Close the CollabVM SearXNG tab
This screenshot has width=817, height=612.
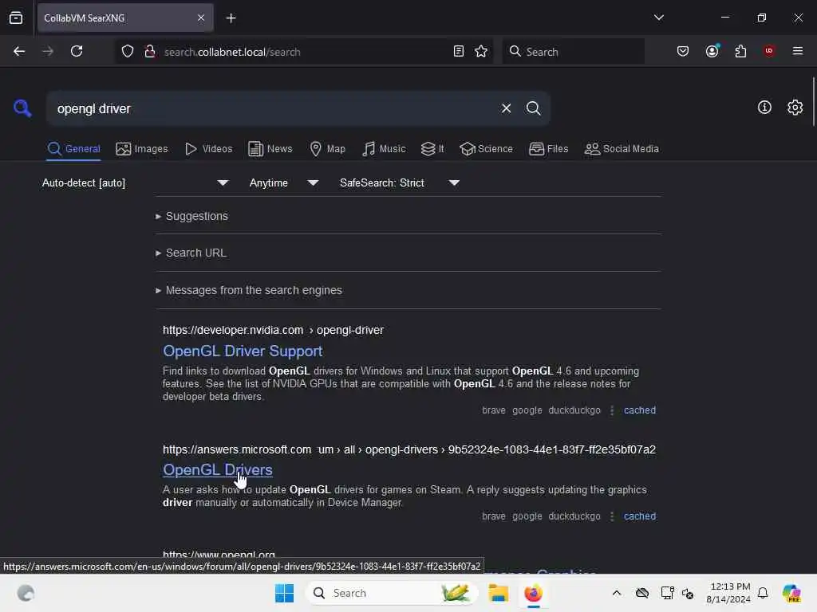pyautogui.click(x=201, y=18)
